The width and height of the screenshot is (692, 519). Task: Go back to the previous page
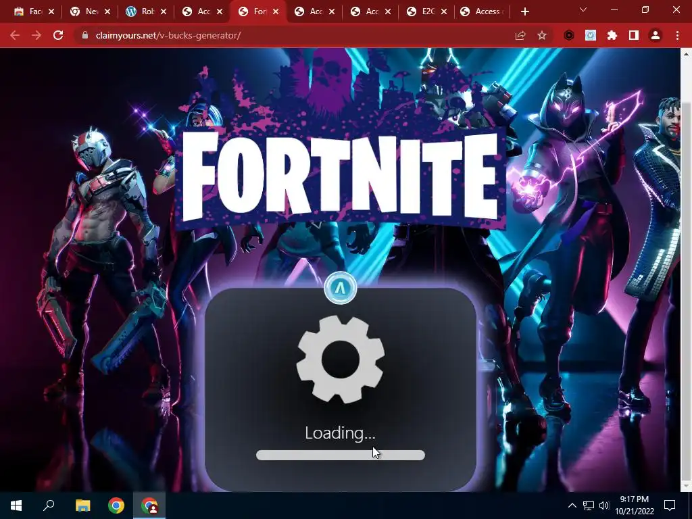click(x=15, y=35)
